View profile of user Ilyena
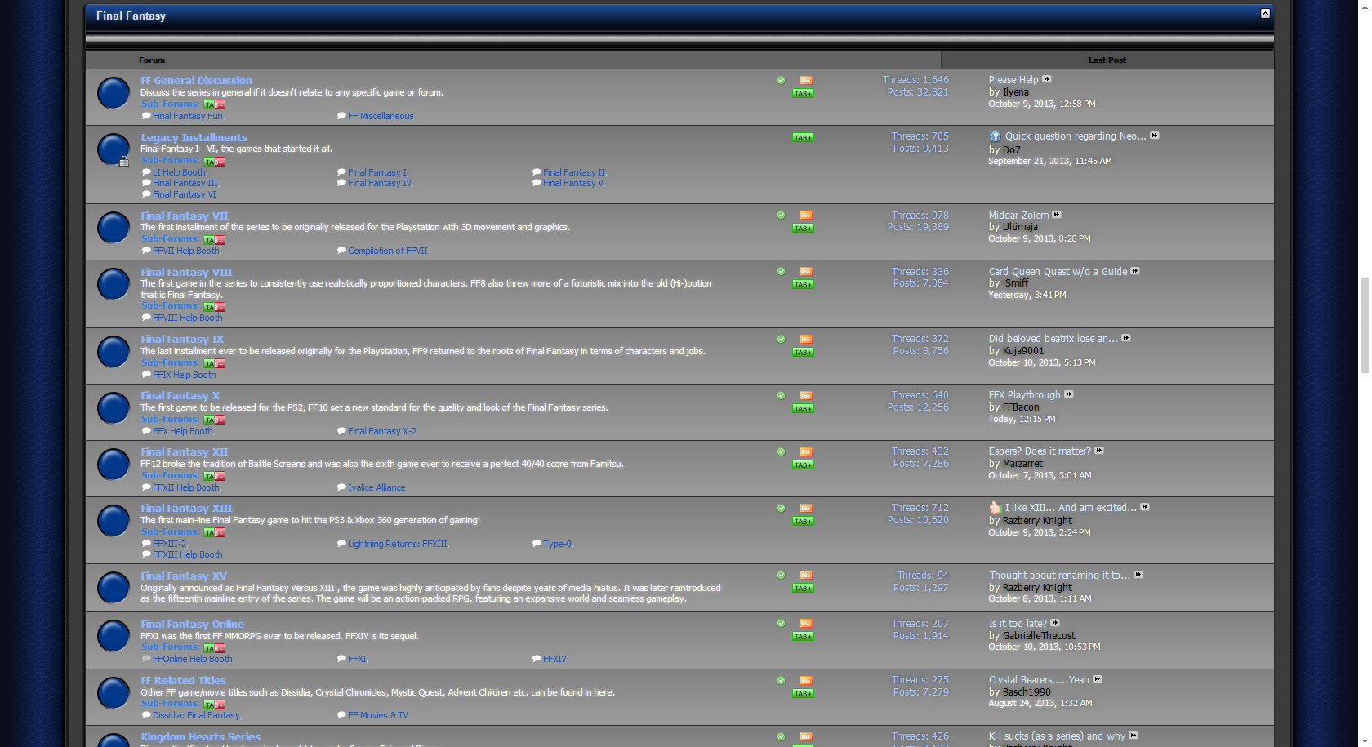Screen dimensions: 1372x747 (1016, 92)
